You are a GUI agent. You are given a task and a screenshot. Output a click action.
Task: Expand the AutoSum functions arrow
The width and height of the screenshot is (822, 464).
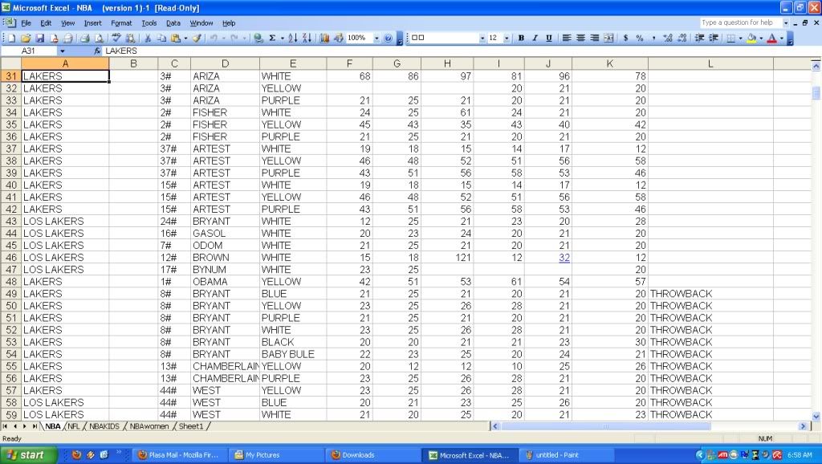pyautogui.click(x=282, y=39)
